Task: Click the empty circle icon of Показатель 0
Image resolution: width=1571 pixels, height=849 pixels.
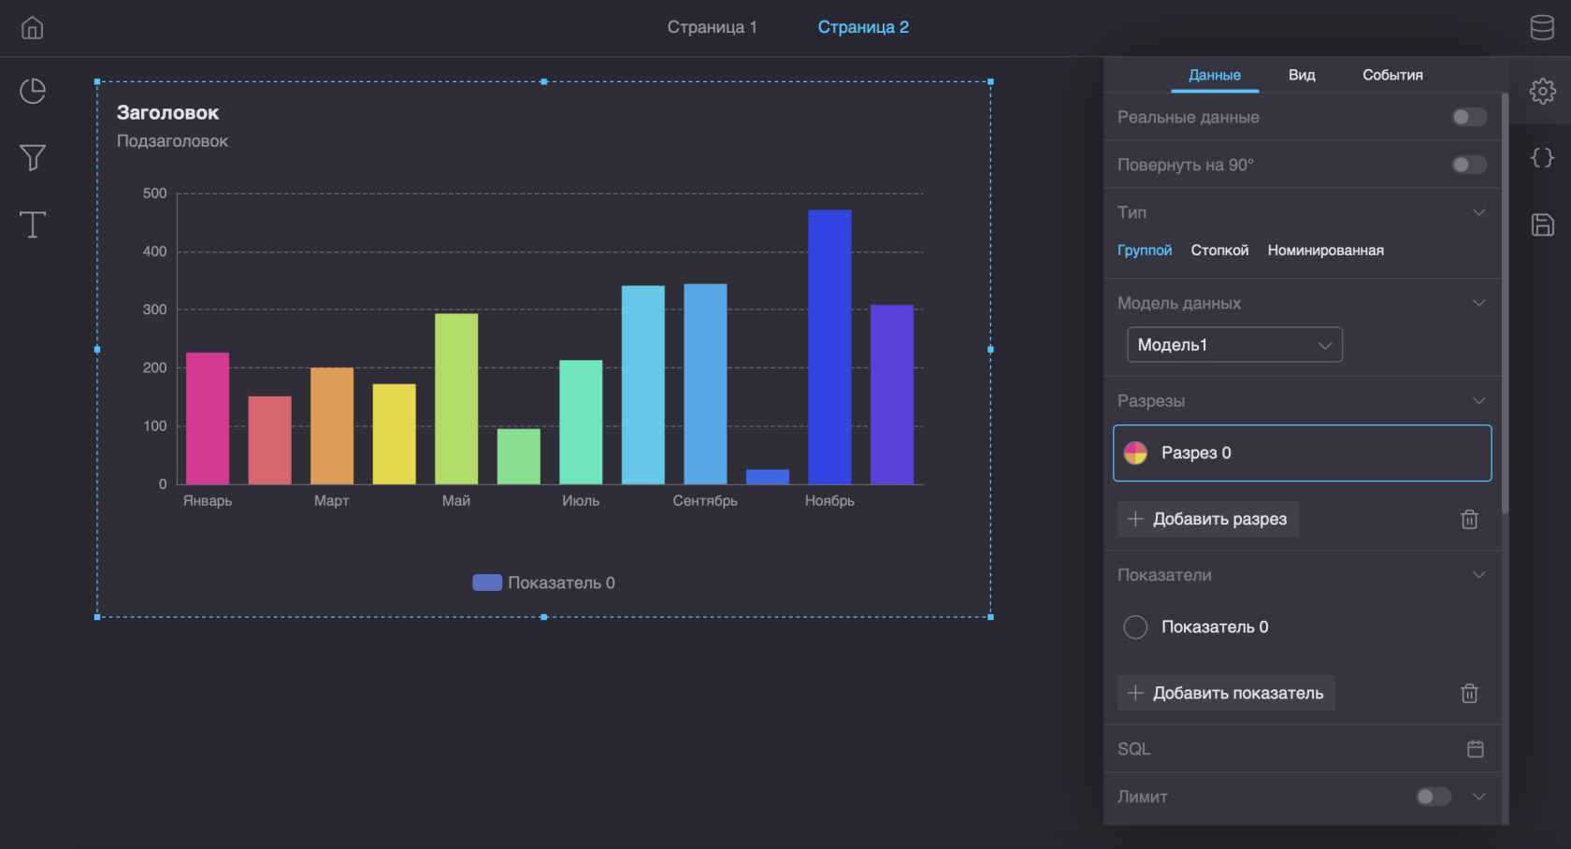Action: click(1135, 627)
